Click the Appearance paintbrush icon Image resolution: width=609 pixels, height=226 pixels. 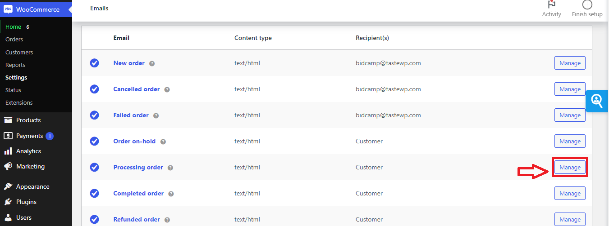8,186
